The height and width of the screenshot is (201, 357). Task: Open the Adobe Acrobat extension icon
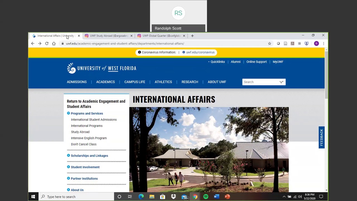tap(292, 44)
